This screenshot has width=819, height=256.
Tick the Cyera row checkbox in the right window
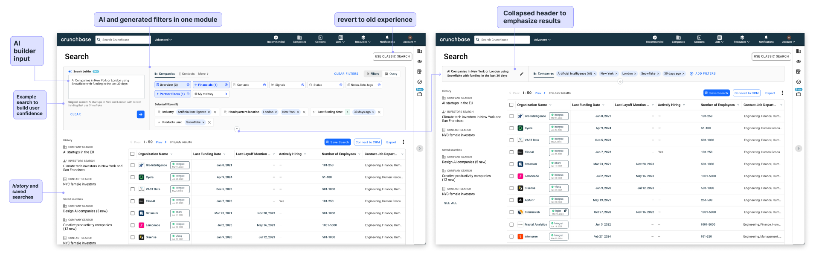[x=511, y=128]
